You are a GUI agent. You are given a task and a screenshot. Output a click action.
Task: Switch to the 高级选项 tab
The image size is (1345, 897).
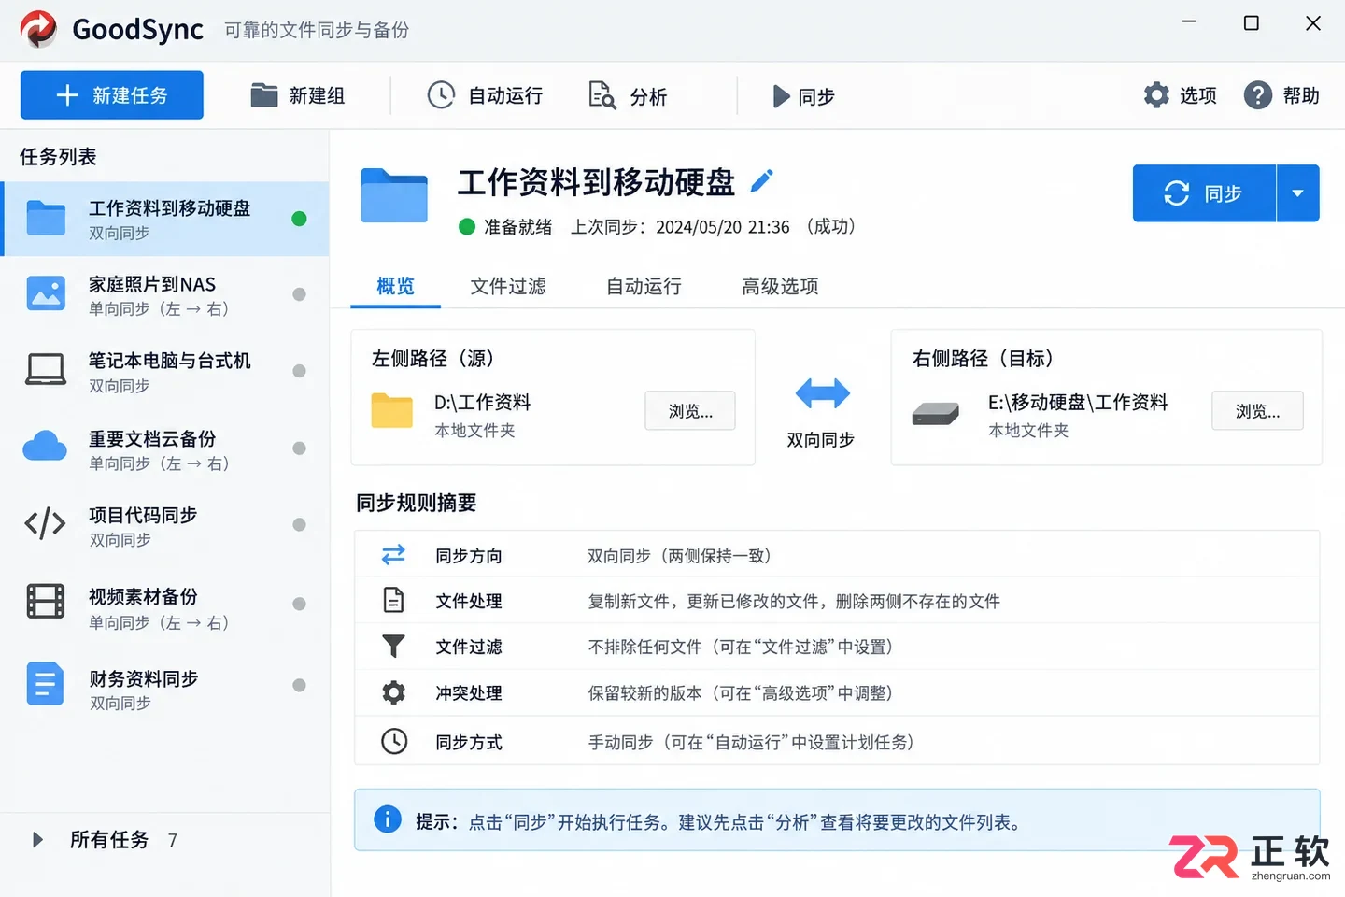point(780,286)
